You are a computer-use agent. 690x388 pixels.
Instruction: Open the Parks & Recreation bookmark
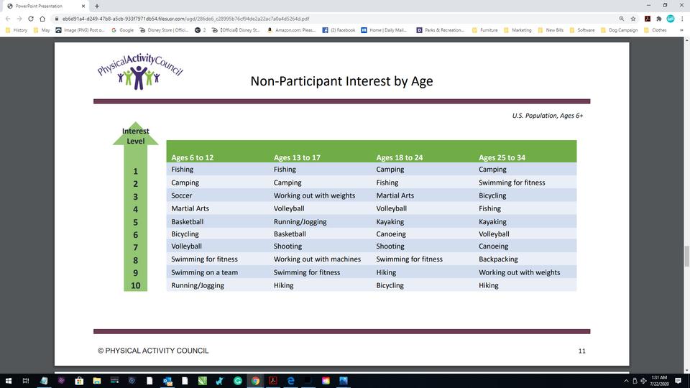440,30
